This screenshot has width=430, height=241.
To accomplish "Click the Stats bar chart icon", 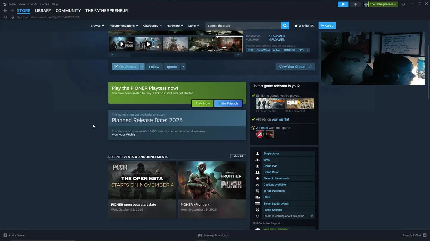I will [x=258, y=197].
